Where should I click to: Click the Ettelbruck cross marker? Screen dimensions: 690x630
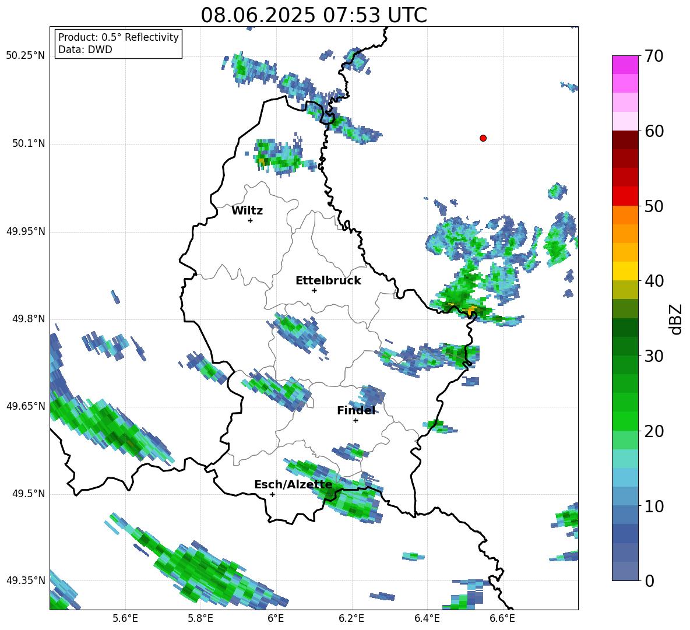(x=314, y=290)
